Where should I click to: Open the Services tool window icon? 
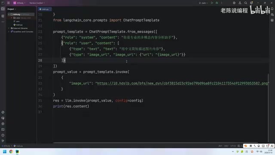(x=3, y=124)
